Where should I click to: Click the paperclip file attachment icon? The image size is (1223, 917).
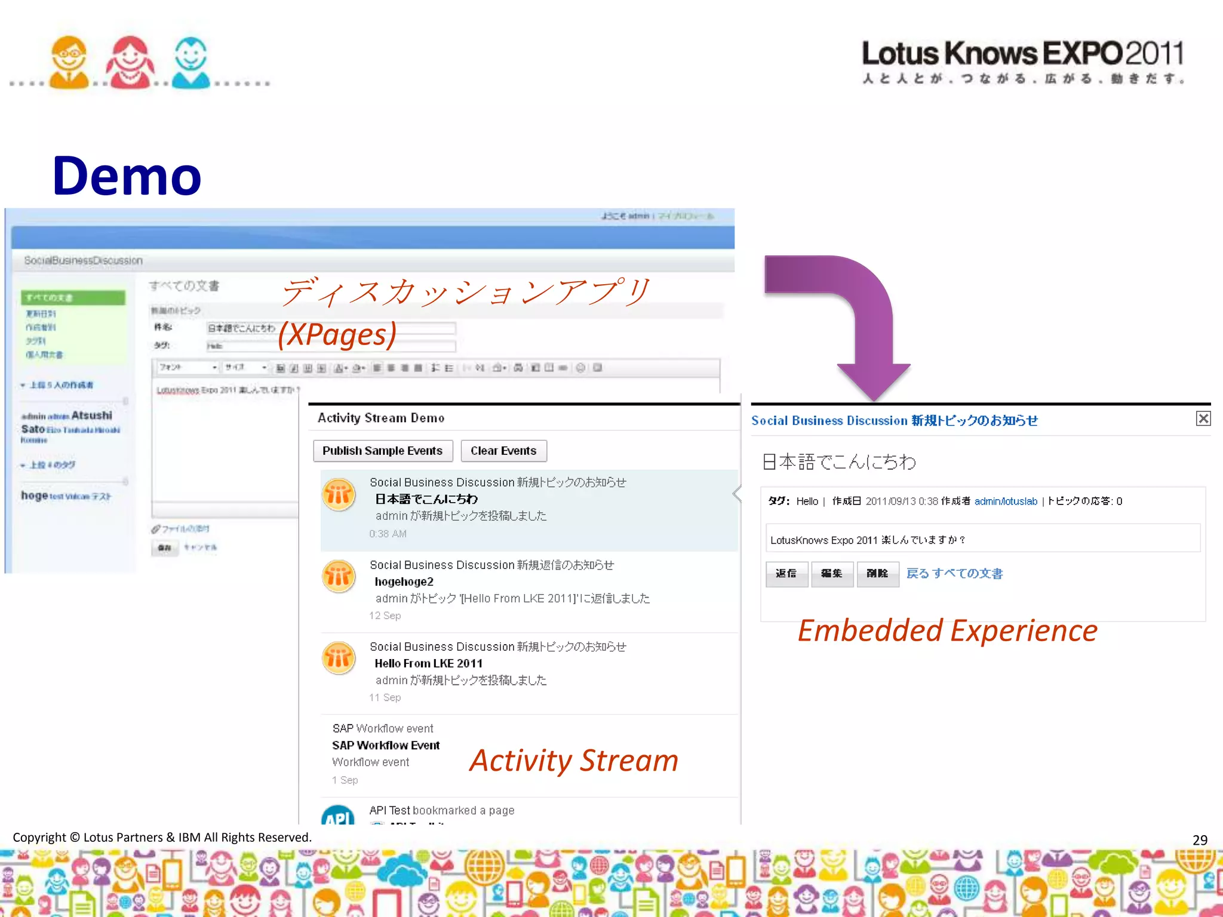click(x=156, y=529)
